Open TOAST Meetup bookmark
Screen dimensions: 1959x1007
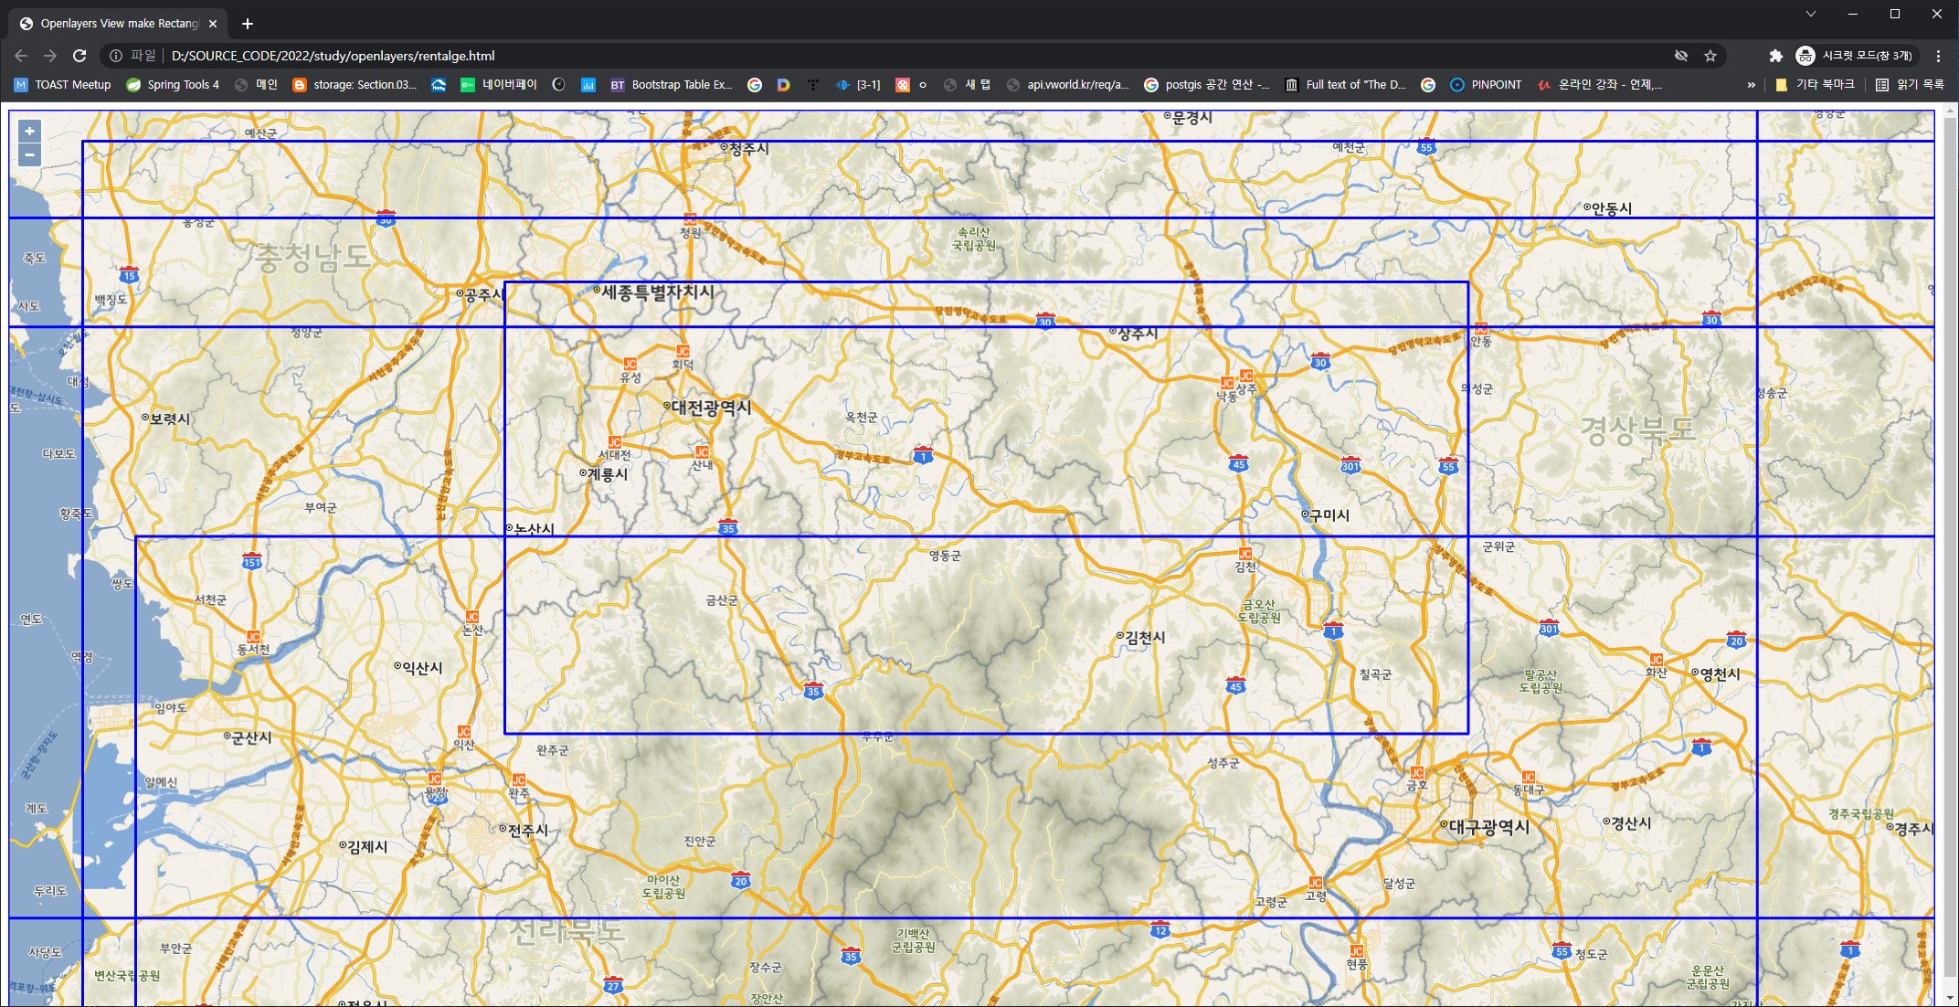point(63,85)
